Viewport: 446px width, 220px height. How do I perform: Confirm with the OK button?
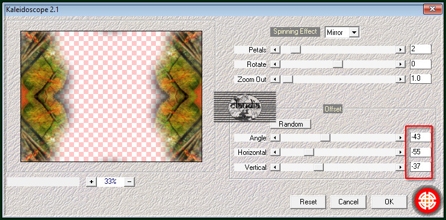tap(389, 202)
